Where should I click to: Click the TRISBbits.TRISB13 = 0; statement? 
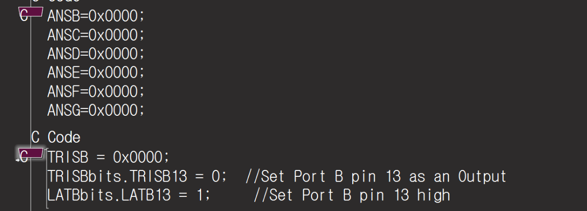point(137,176)
